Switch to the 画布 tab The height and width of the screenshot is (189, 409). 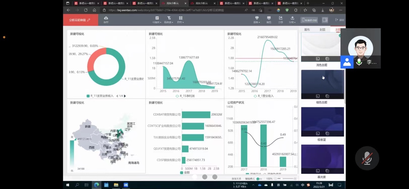tap(307, 30)
